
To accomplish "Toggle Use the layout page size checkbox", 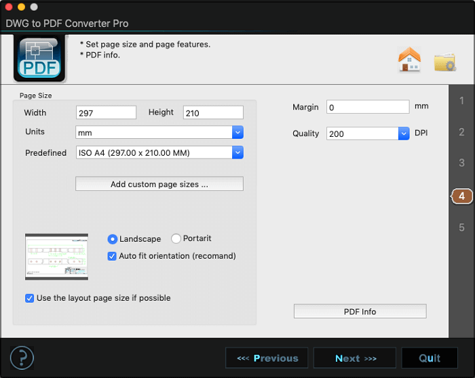I will coord(29,298).
